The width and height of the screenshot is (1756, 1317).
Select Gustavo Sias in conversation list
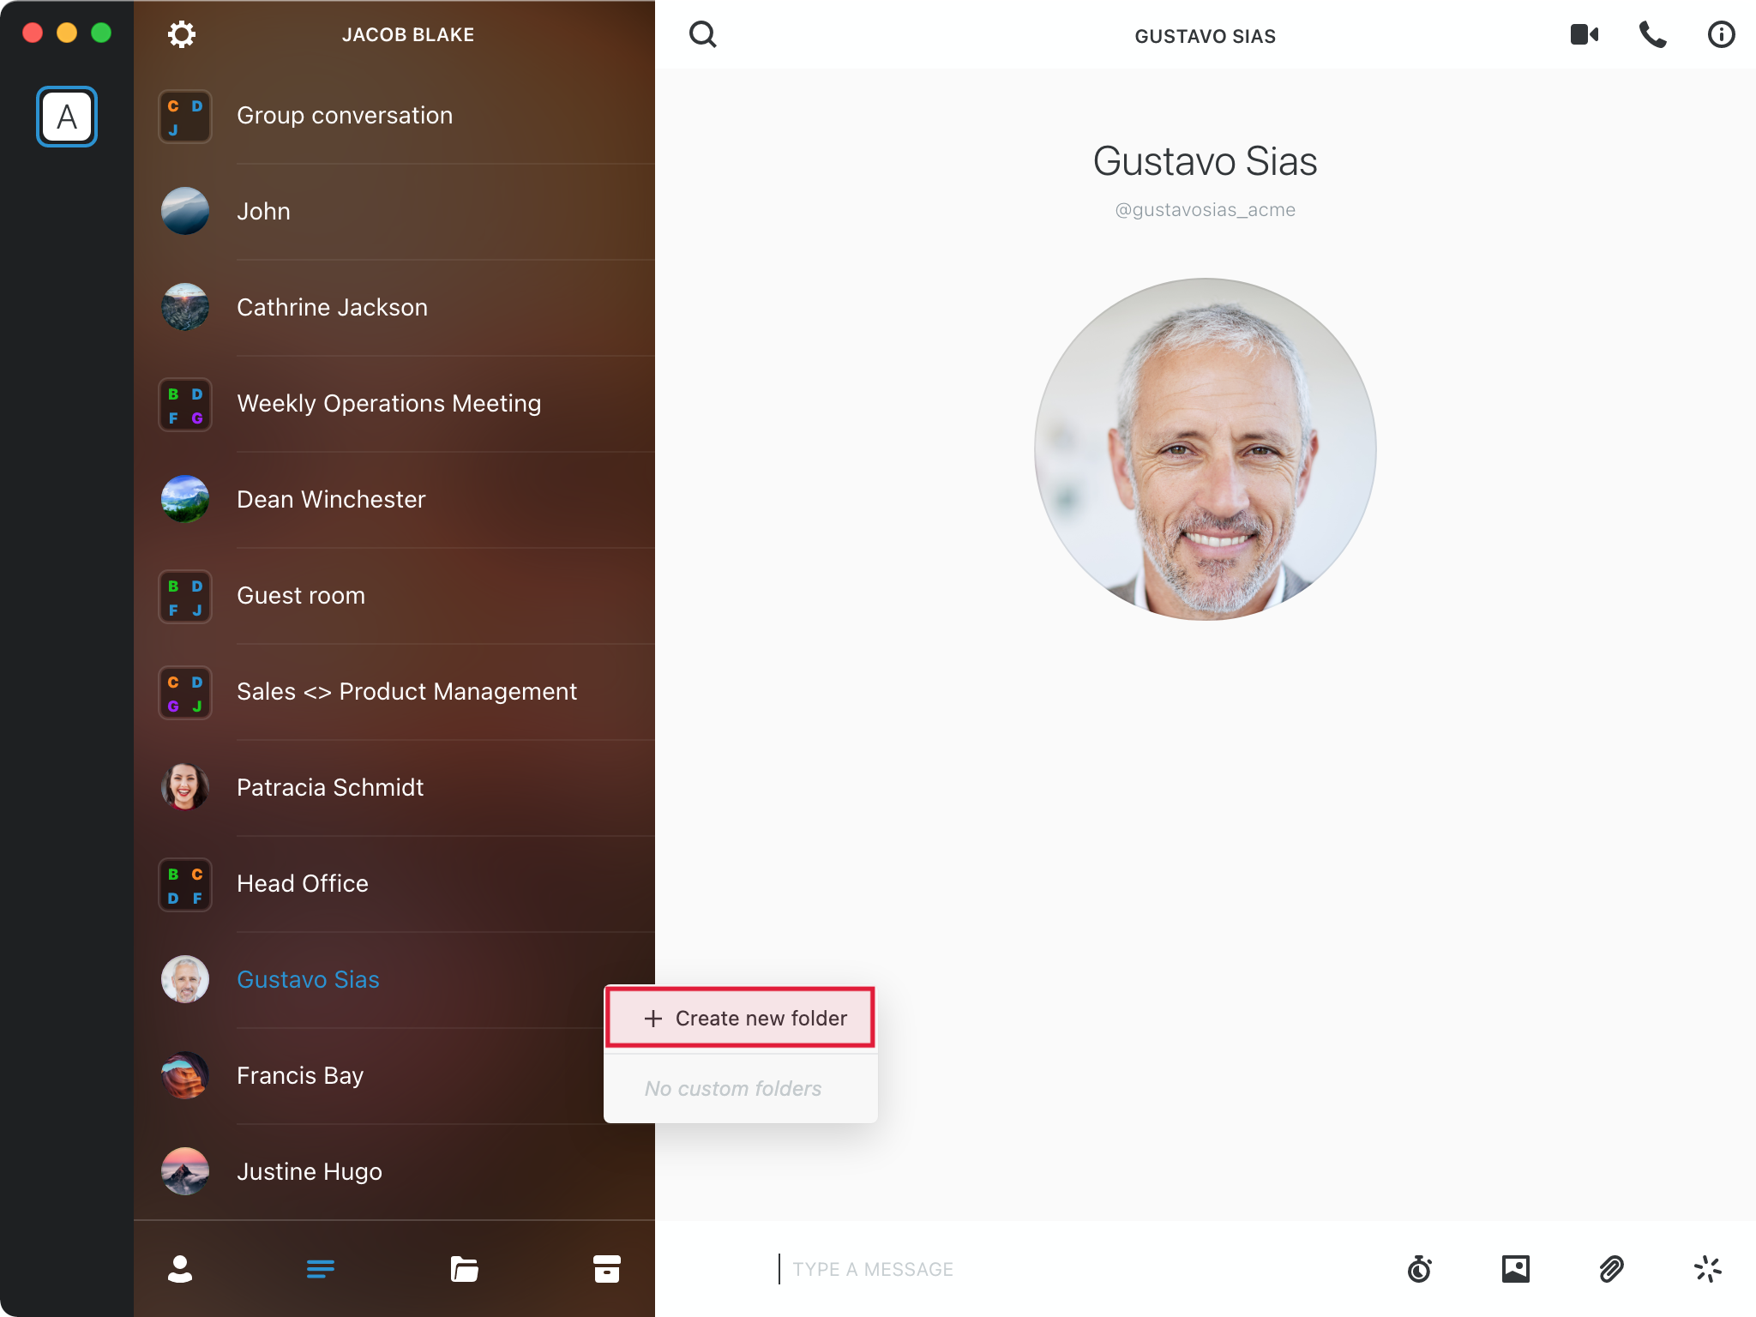tap(394, 980)
